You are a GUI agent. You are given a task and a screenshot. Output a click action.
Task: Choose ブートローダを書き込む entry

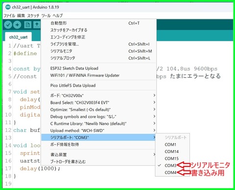[x=98, y=162]
